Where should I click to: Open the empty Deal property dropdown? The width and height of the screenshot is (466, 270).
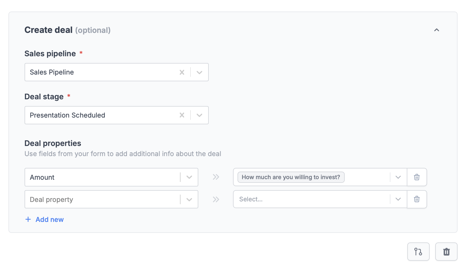189,199
